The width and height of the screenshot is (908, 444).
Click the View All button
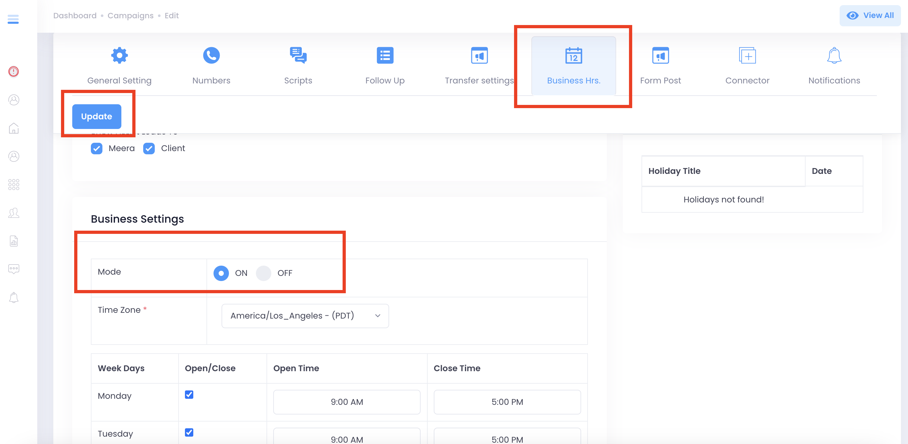(870, 15)
